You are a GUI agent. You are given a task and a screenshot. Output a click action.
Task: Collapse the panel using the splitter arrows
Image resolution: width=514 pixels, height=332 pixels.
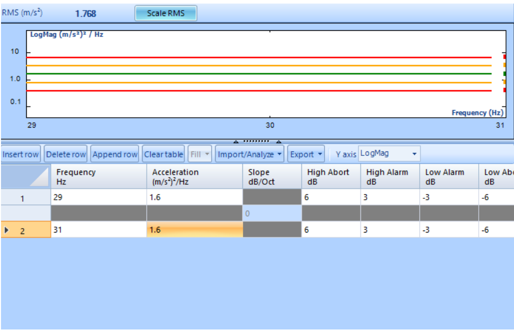(257, 141)
